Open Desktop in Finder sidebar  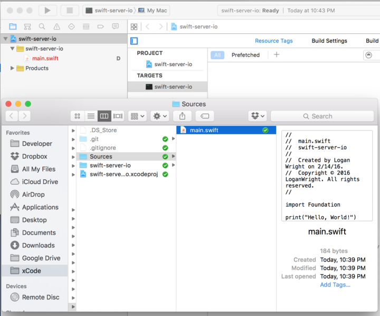(34, 220)
